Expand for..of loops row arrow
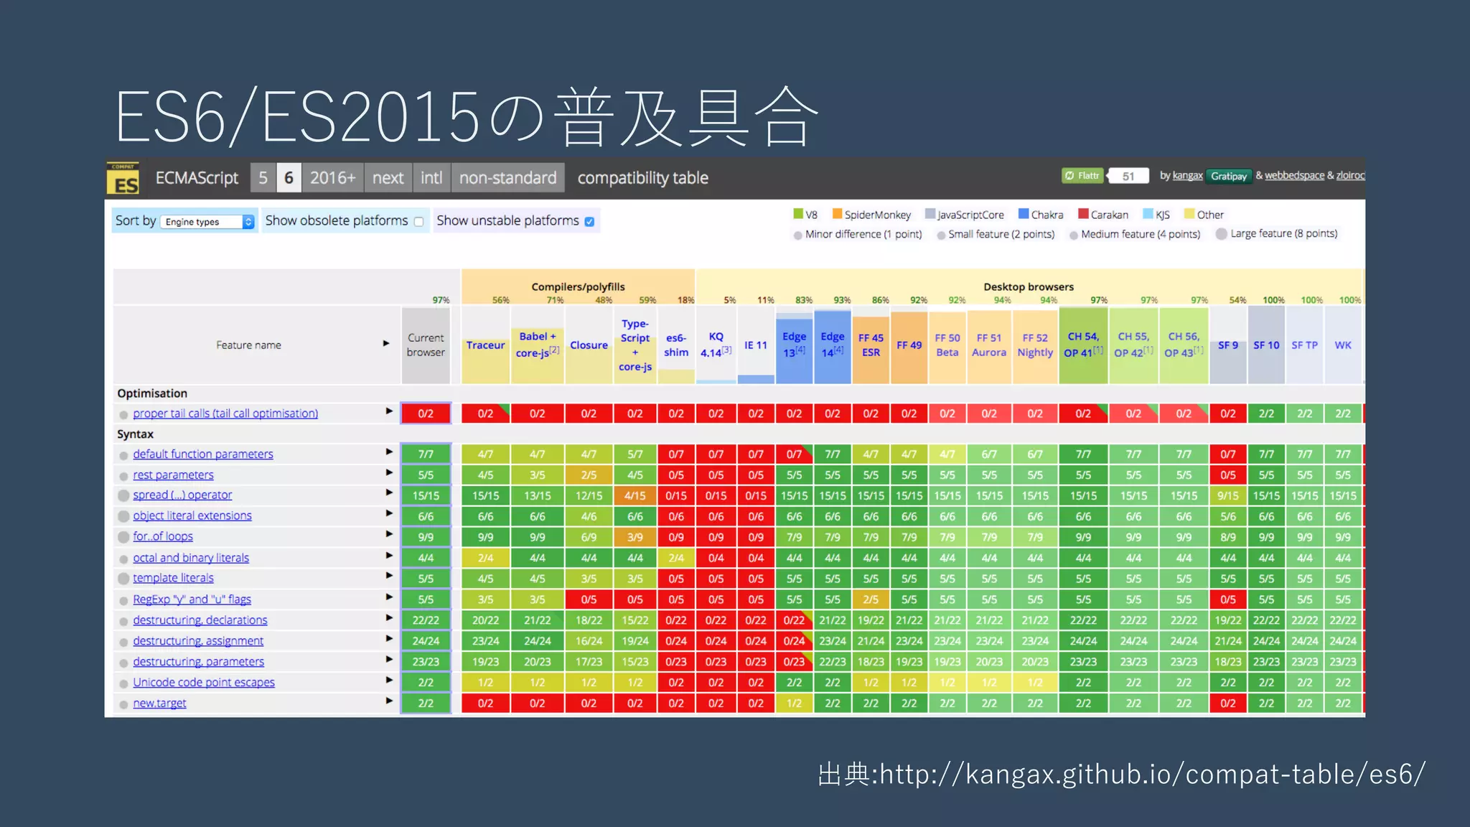This screenshot has height=827, width=1470. (389, 534)
